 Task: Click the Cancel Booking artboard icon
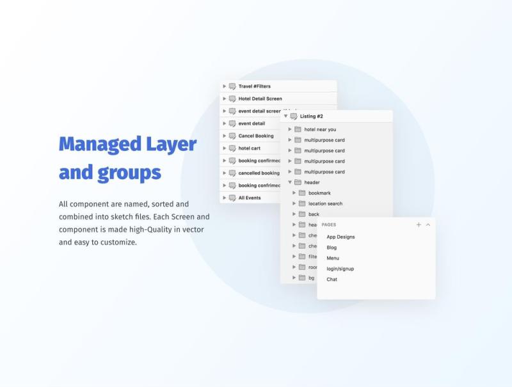pyautogui.click(x=232, y=136)
